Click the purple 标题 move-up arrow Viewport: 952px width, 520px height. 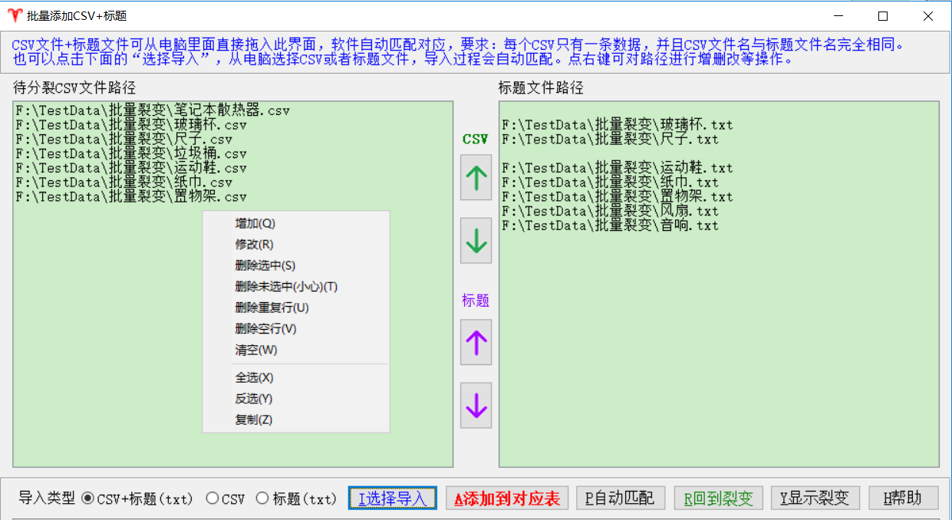click(476, 342)
